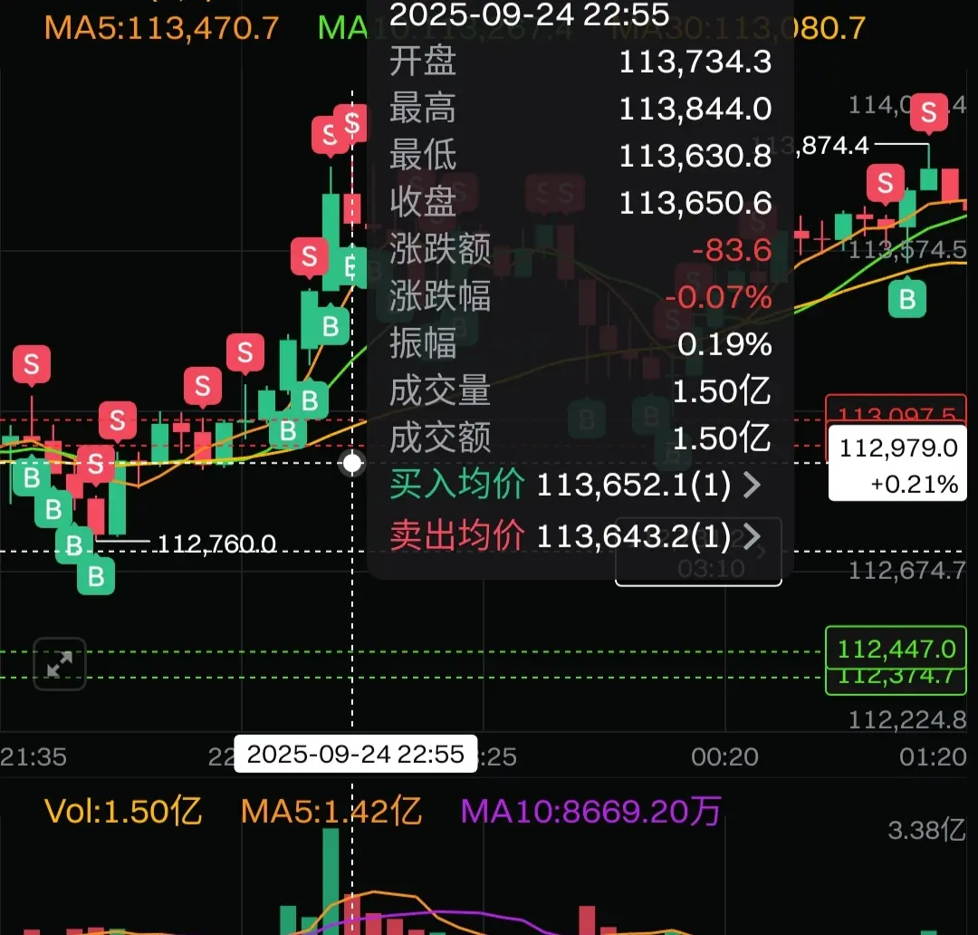The width and height of the screenshot is (978, 935).
Task: Tap the fullscreen expand arrows icon
Action: pyautogui.click(x=59, y=663)
